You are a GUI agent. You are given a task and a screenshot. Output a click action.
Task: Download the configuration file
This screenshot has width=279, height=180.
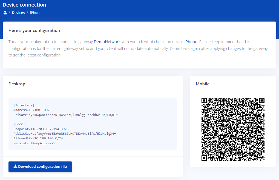[40, 167]
